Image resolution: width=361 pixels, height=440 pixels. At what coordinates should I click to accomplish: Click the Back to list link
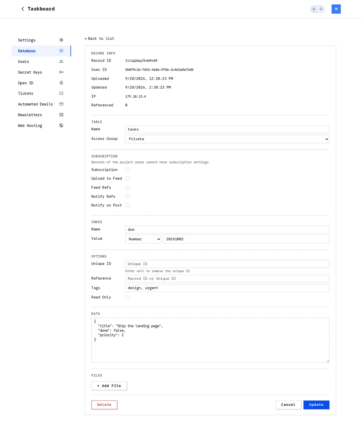(99, 38)
